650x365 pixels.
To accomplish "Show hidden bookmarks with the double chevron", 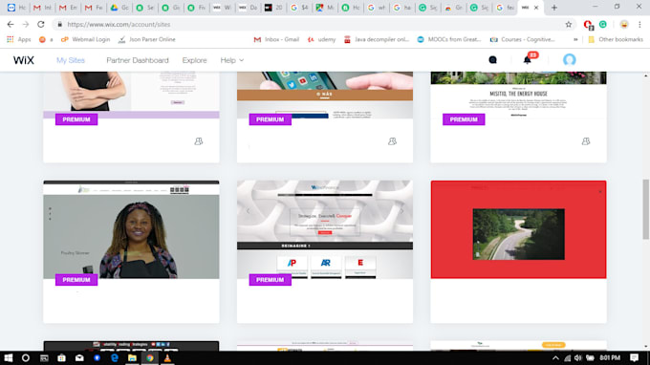I will point(575,39).
